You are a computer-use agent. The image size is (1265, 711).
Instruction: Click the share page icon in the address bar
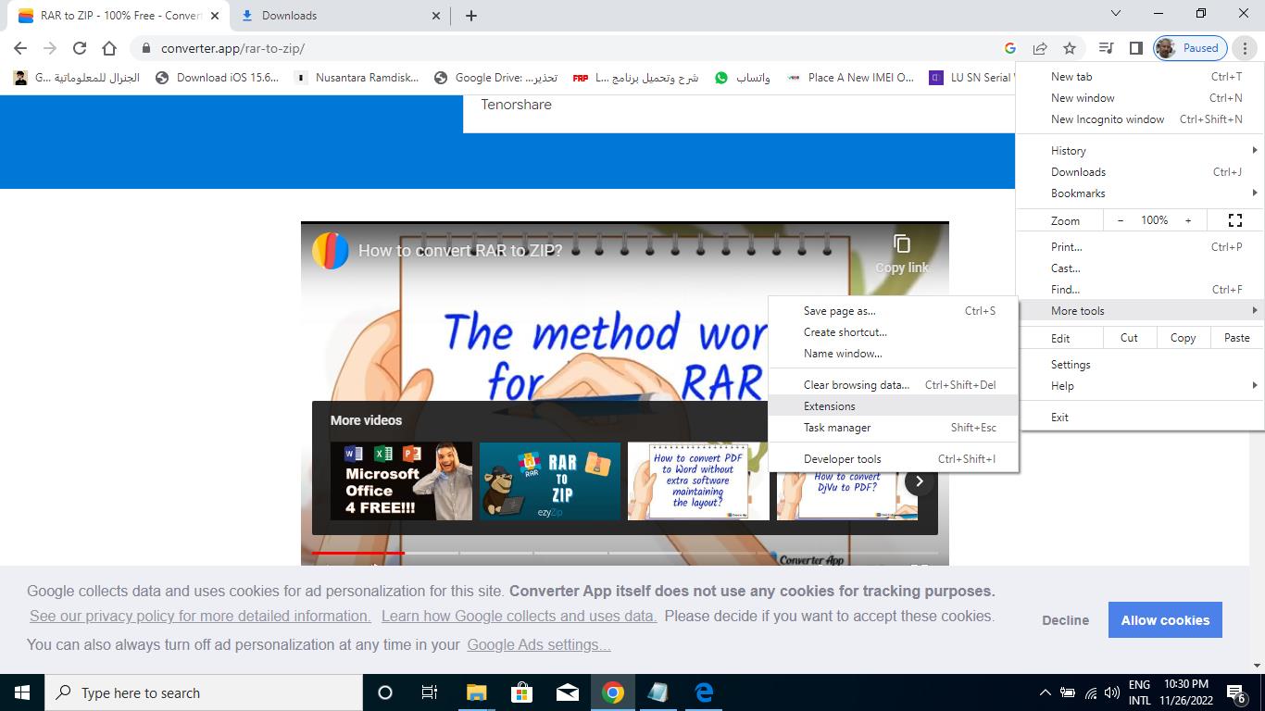1040,48
